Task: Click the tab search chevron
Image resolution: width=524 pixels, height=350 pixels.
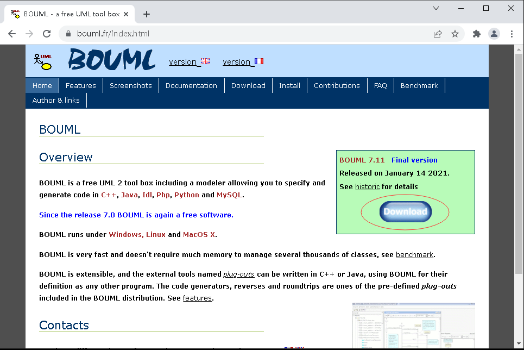Action: click(x=436, y=8)
